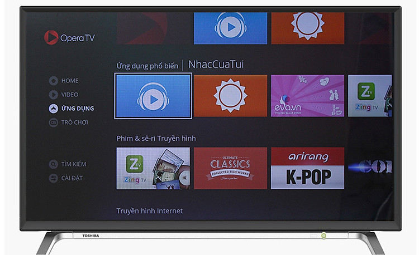Select the ỨNG DỤNG apps icon
Image resolution: width=419 pixels, height=255 pixels.
[54, 109]
